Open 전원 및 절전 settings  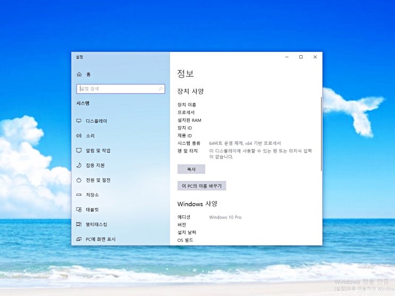click(x=98, y=180)
